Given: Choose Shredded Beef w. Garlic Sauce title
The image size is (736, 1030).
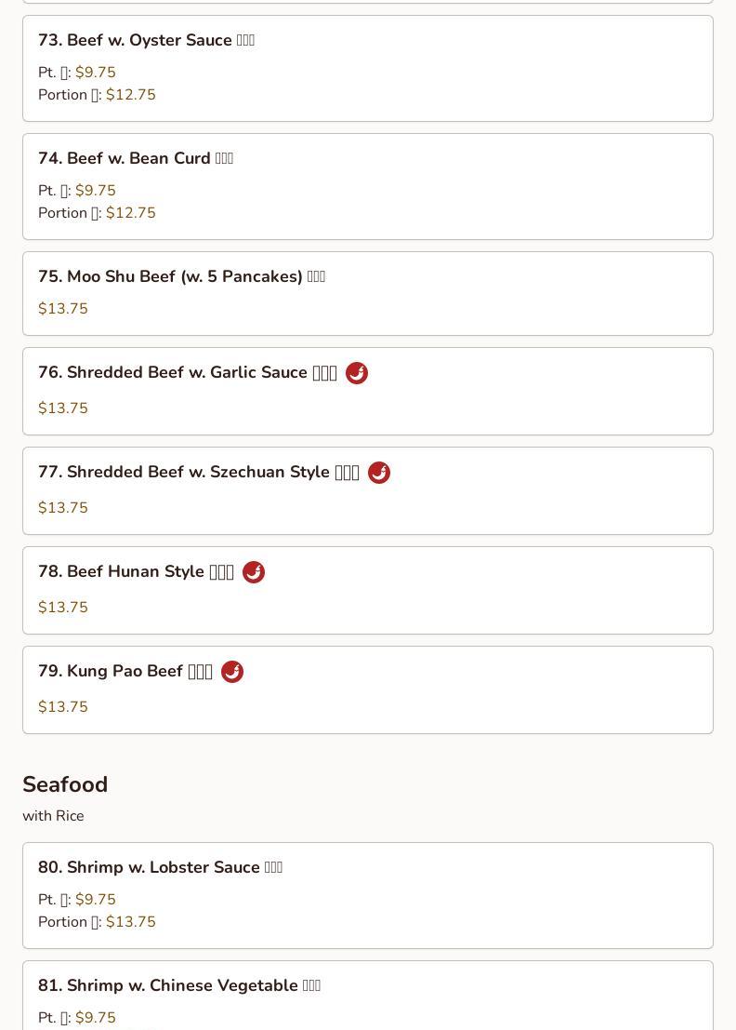Looking at the screenshot, I should tap(187, 373).
